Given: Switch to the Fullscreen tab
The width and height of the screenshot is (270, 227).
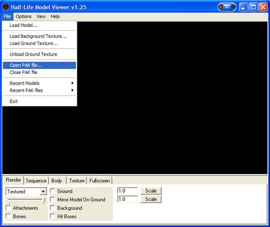Looking at the screenshot, I should tap(100, 181).
